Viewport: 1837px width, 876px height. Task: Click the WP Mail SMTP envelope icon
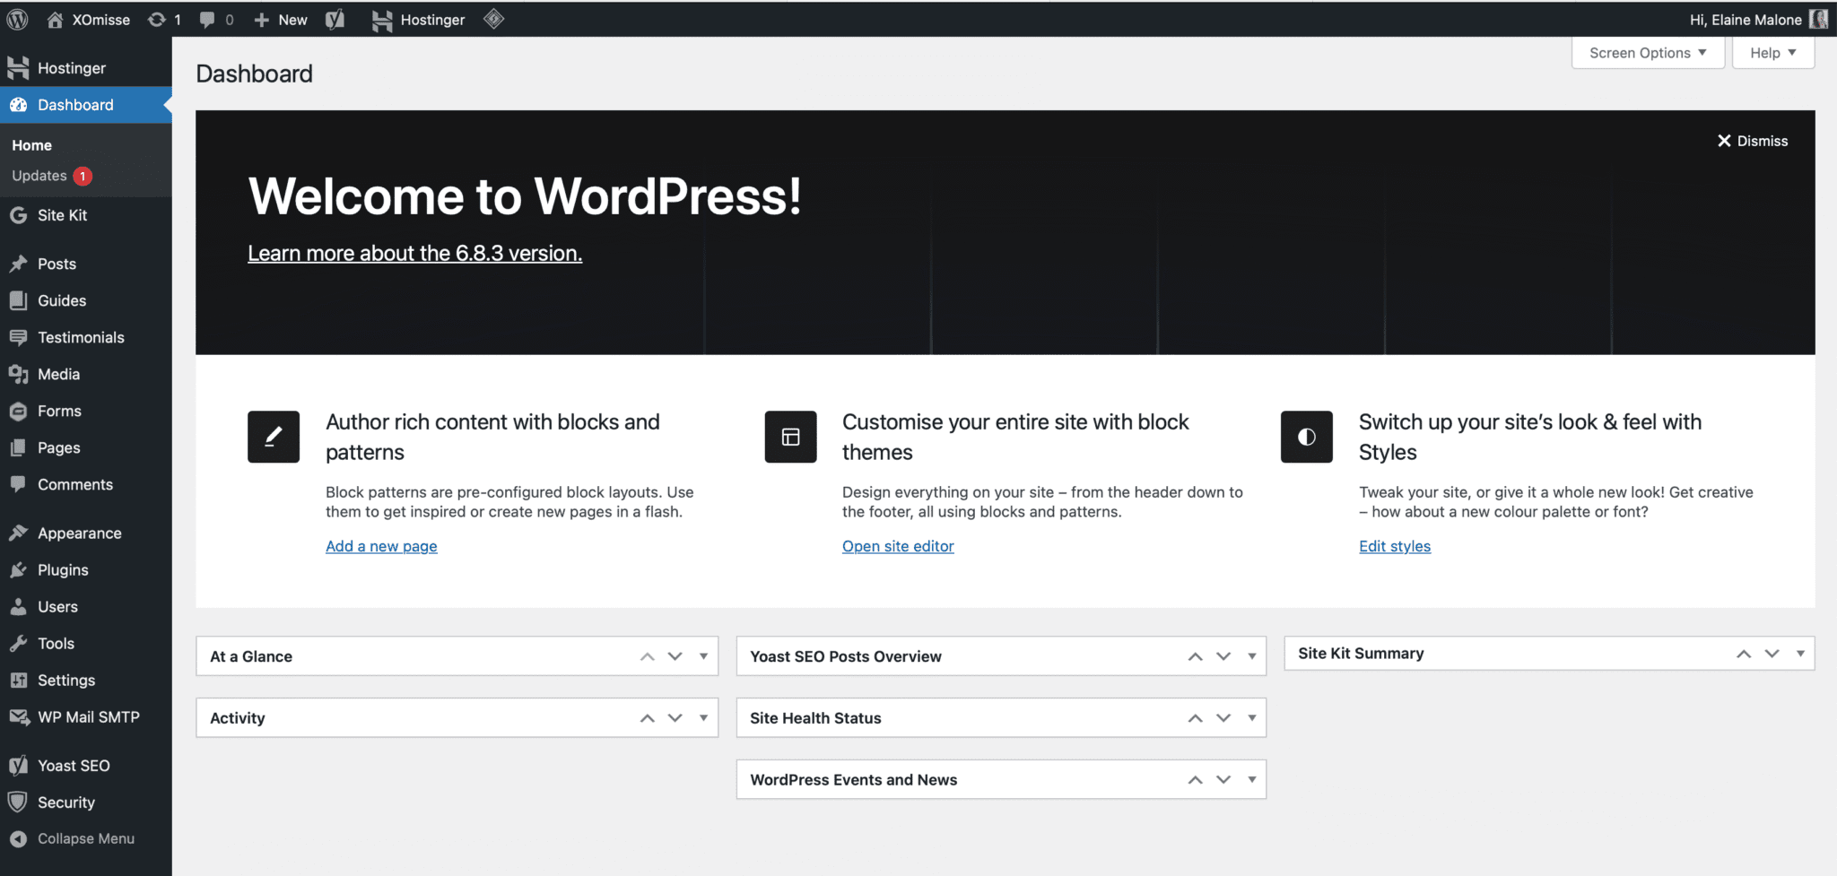pyautogui.click(x=19, y=716)
